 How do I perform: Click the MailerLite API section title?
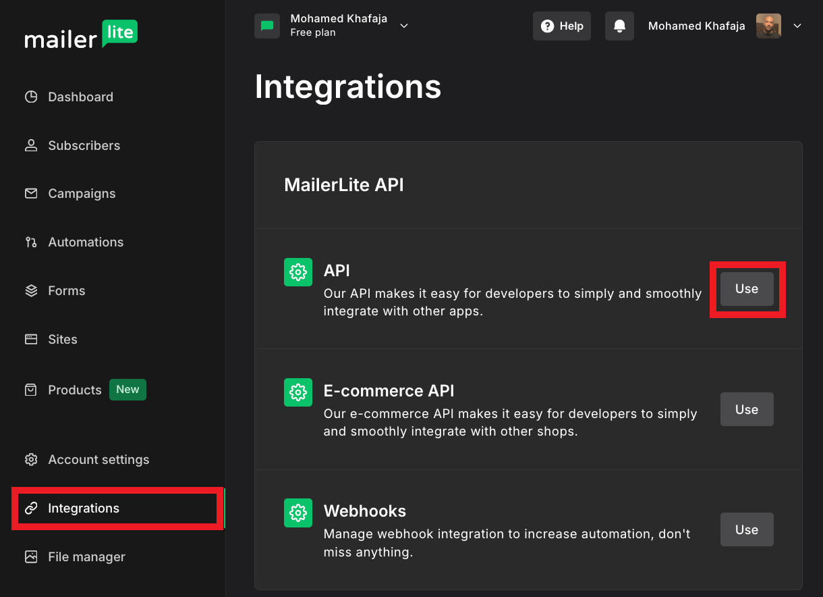344,184
